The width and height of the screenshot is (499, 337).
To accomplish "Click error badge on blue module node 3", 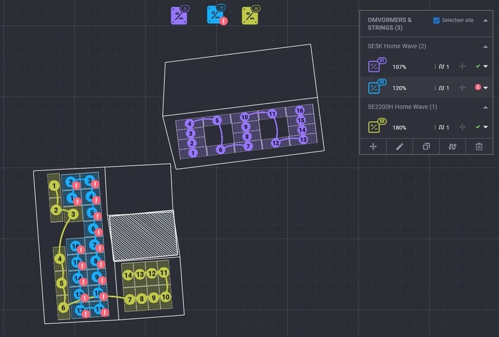I will tap(95, 183).
